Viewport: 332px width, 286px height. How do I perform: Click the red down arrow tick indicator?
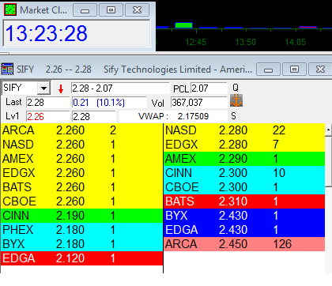[x=61, y=89]
